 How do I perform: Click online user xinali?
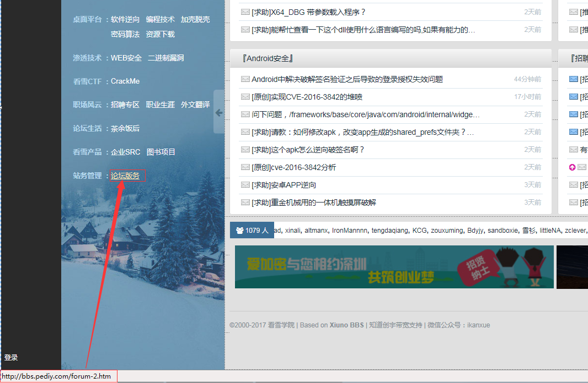coord(292,231)
